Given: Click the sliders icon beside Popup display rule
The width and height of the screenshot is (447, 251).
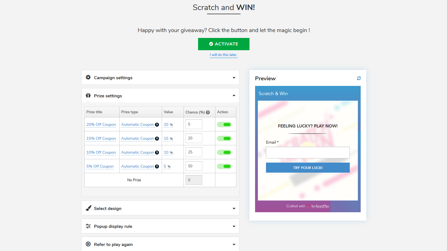Looking at the screenshot, I should click(x=88, y=226).
